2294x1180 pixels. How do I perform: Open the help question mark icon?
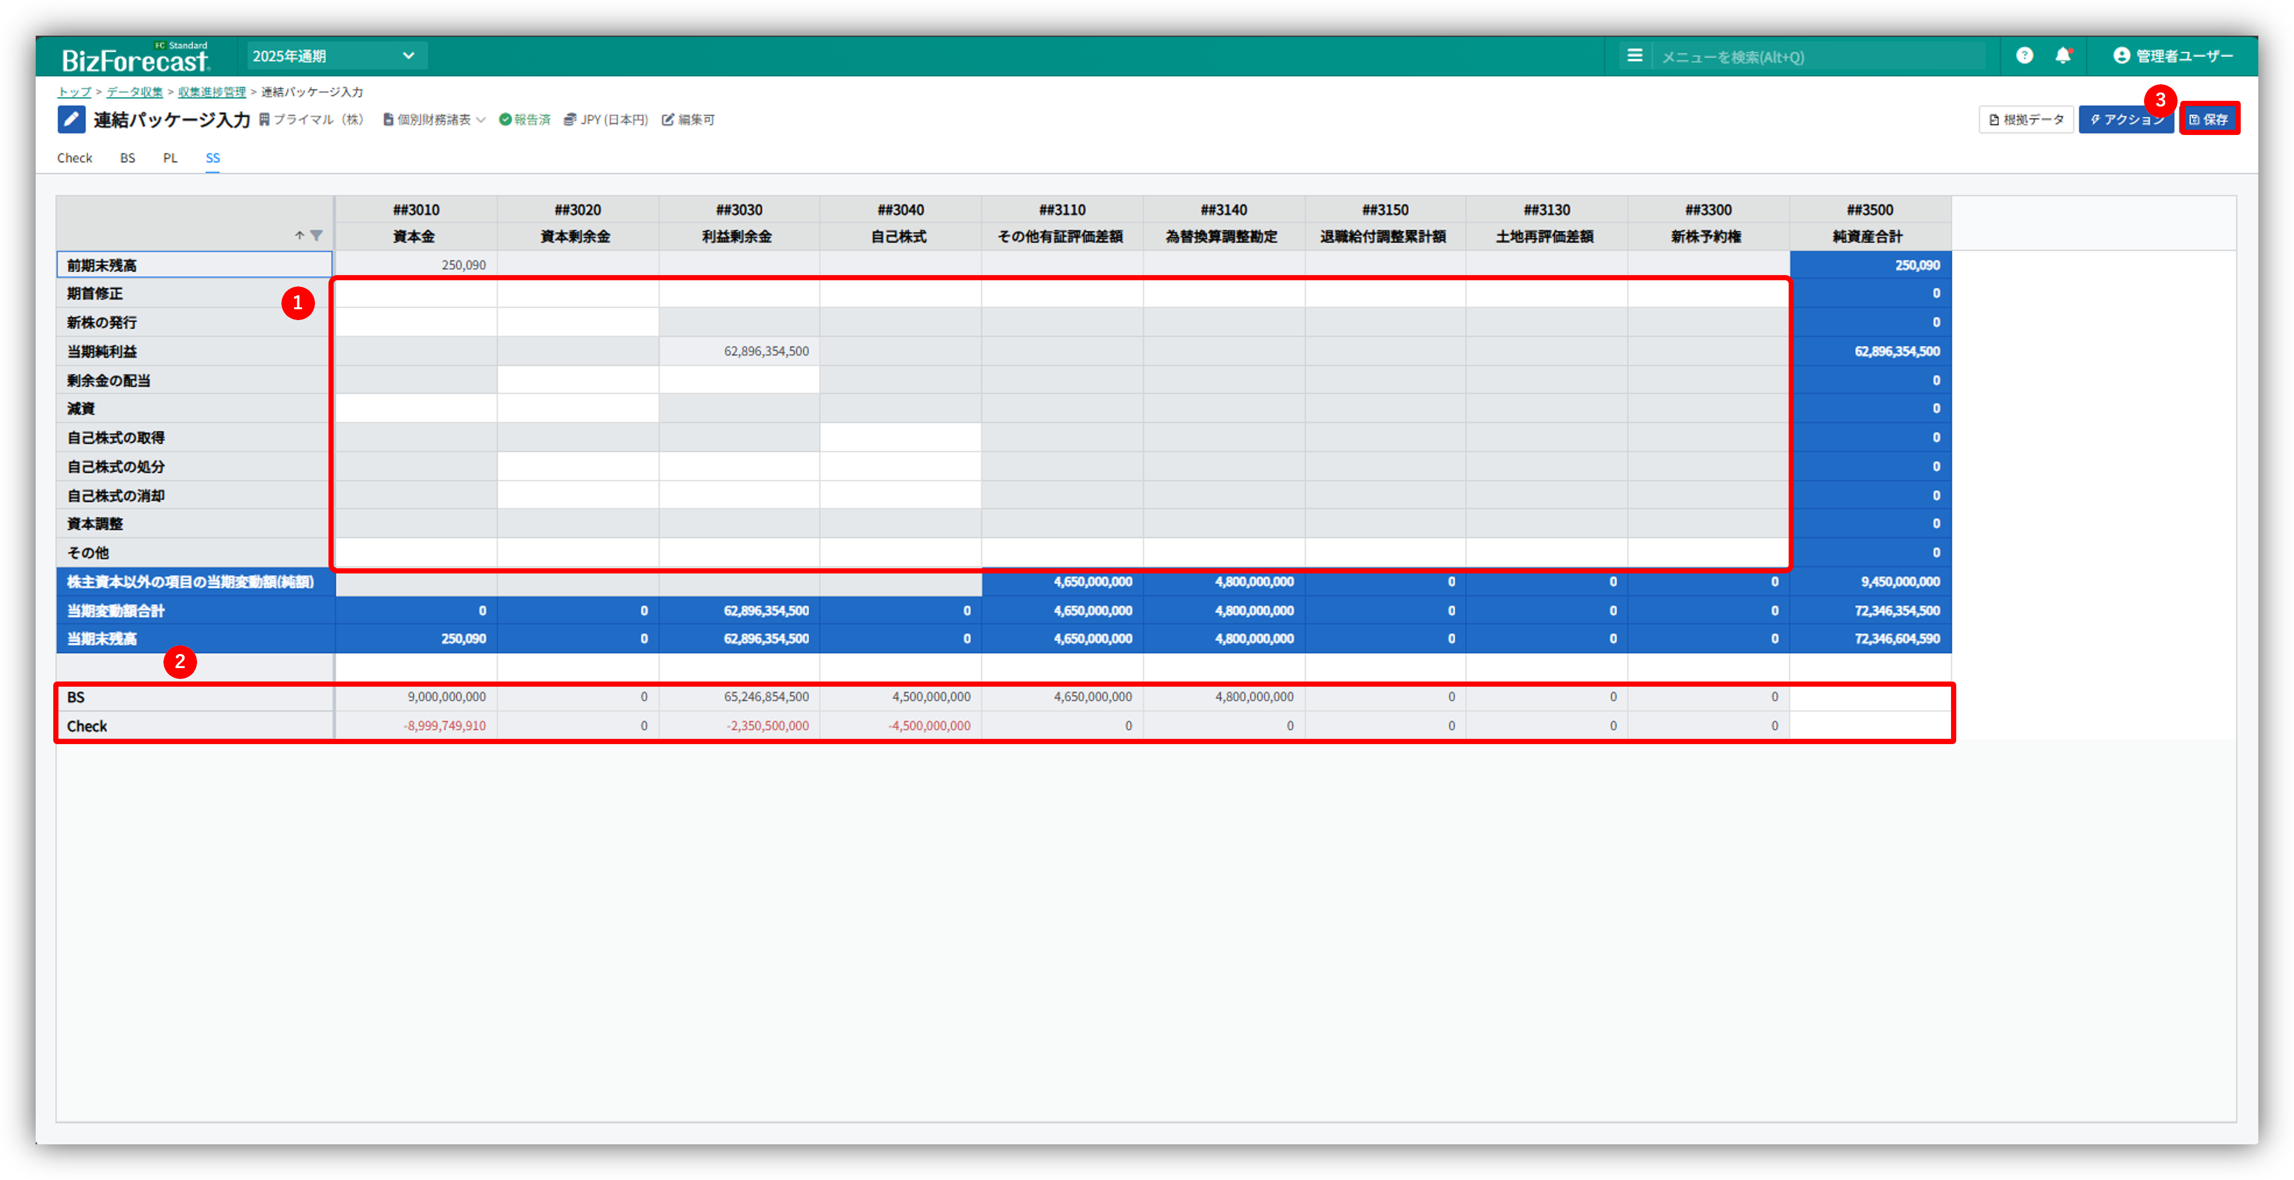click(x=2024, y=55)
